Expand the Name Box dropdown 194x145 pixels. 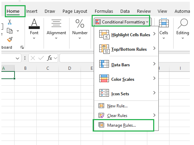pos(17,58)
